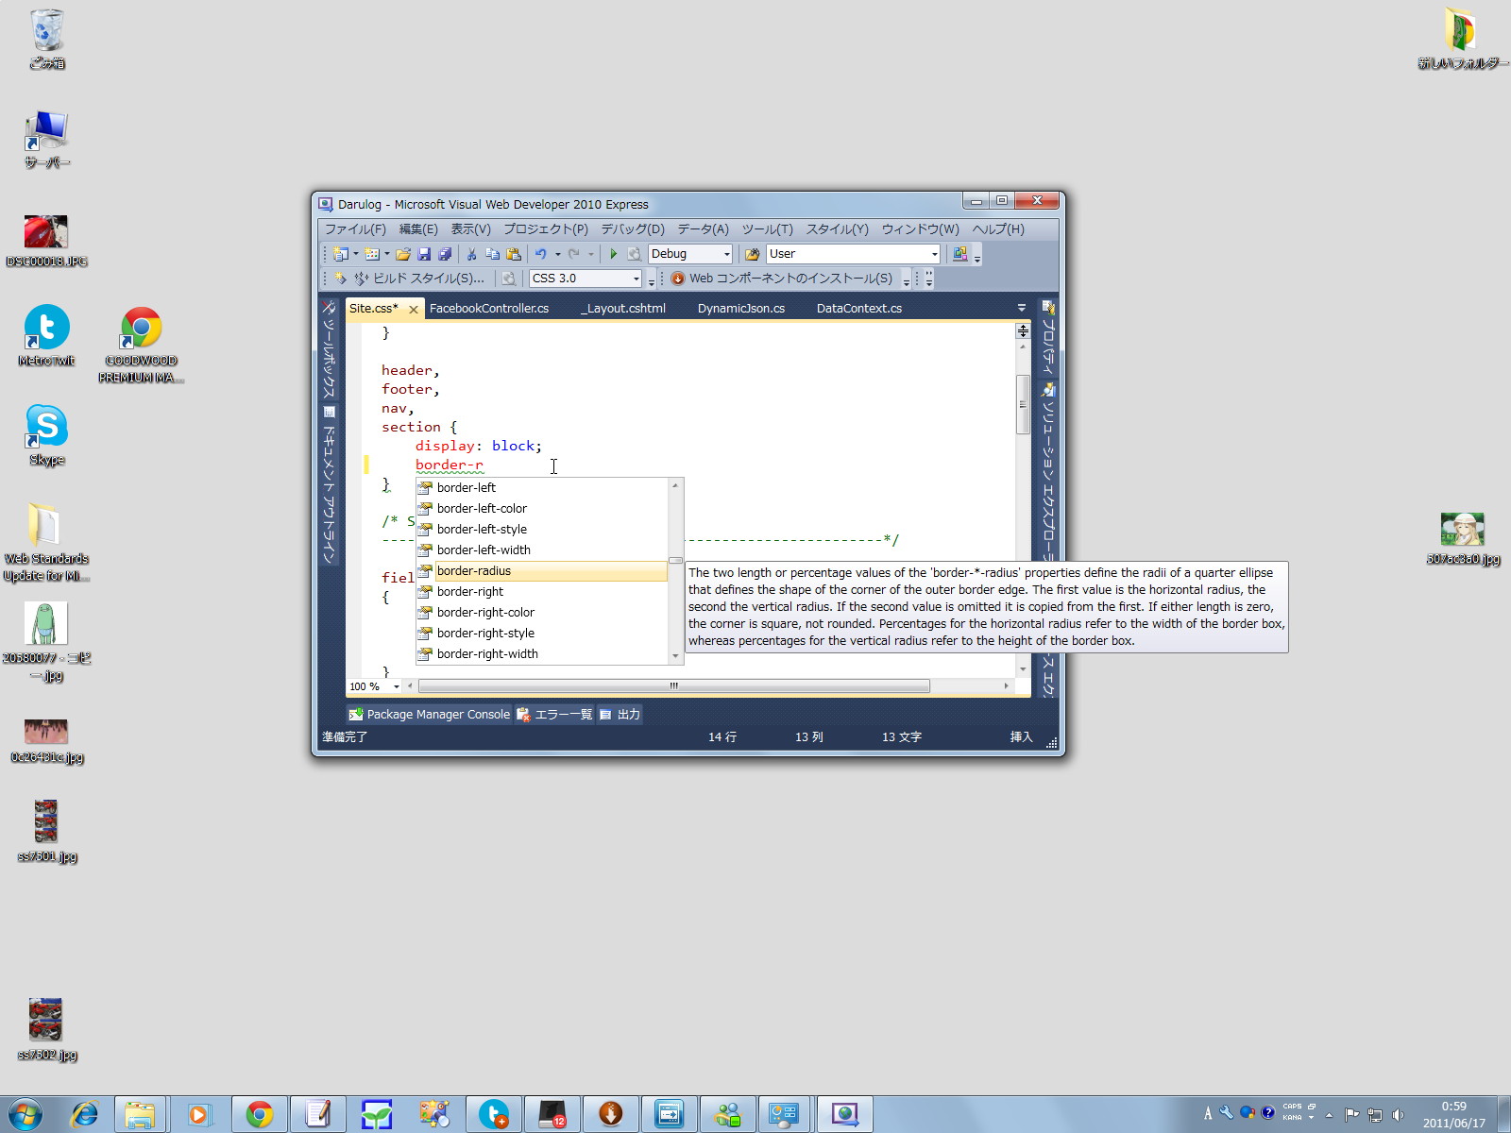
Task: Start debugging with the green play icon
Action: pyautogui.click(x=613, y=254)
